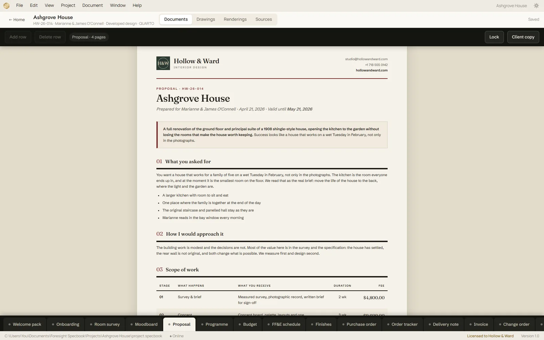The height and width of the screenshot is (340, 544).
Task: Click the hollowandward.com website text
Action: [x=372, y=70]
